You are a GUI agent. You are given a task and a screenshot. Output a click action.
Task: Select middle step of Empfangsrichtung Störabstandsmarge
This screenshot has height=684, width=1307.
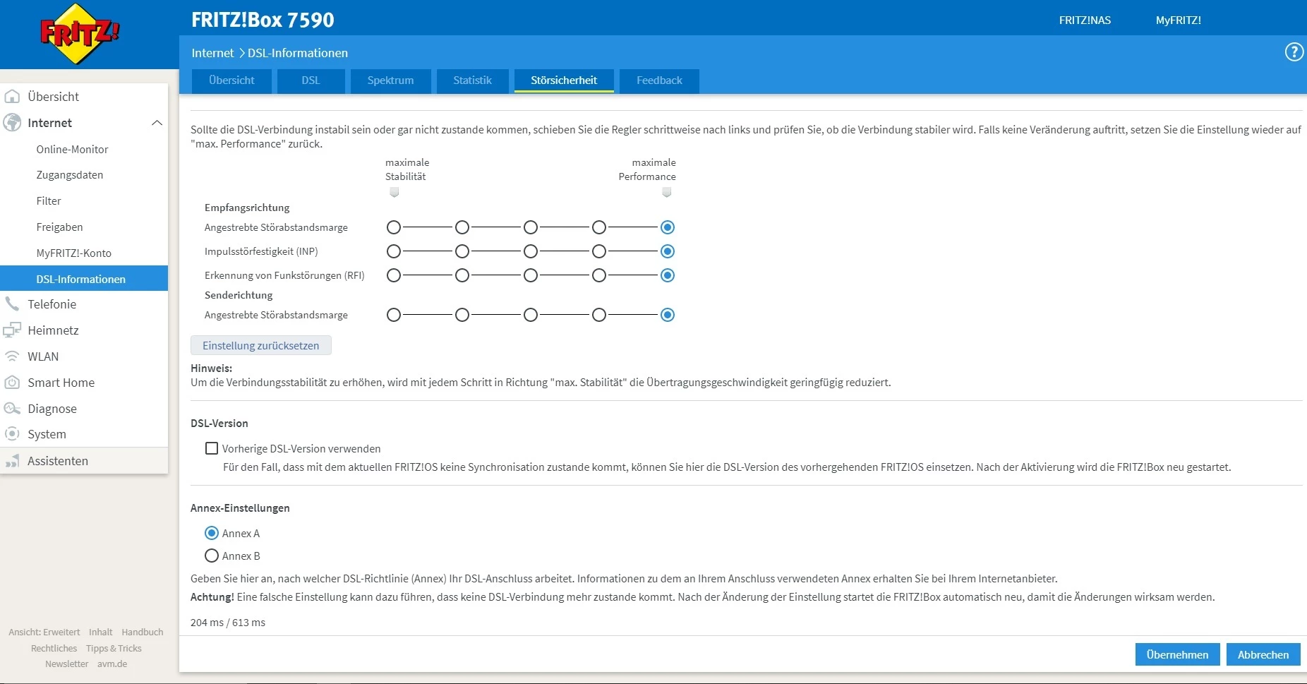click(x=531, y=227)
